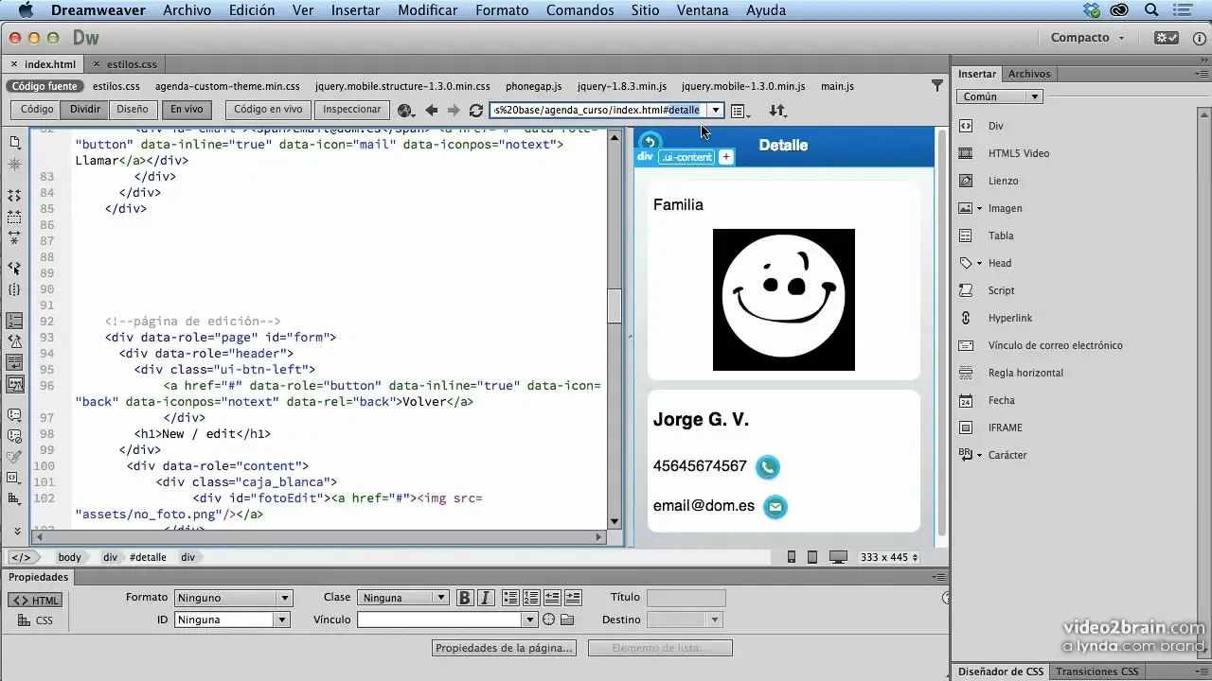Viewport: 1212px width, 681px height.
Task: Select mobile window size icon
Action: click(792, 557)
